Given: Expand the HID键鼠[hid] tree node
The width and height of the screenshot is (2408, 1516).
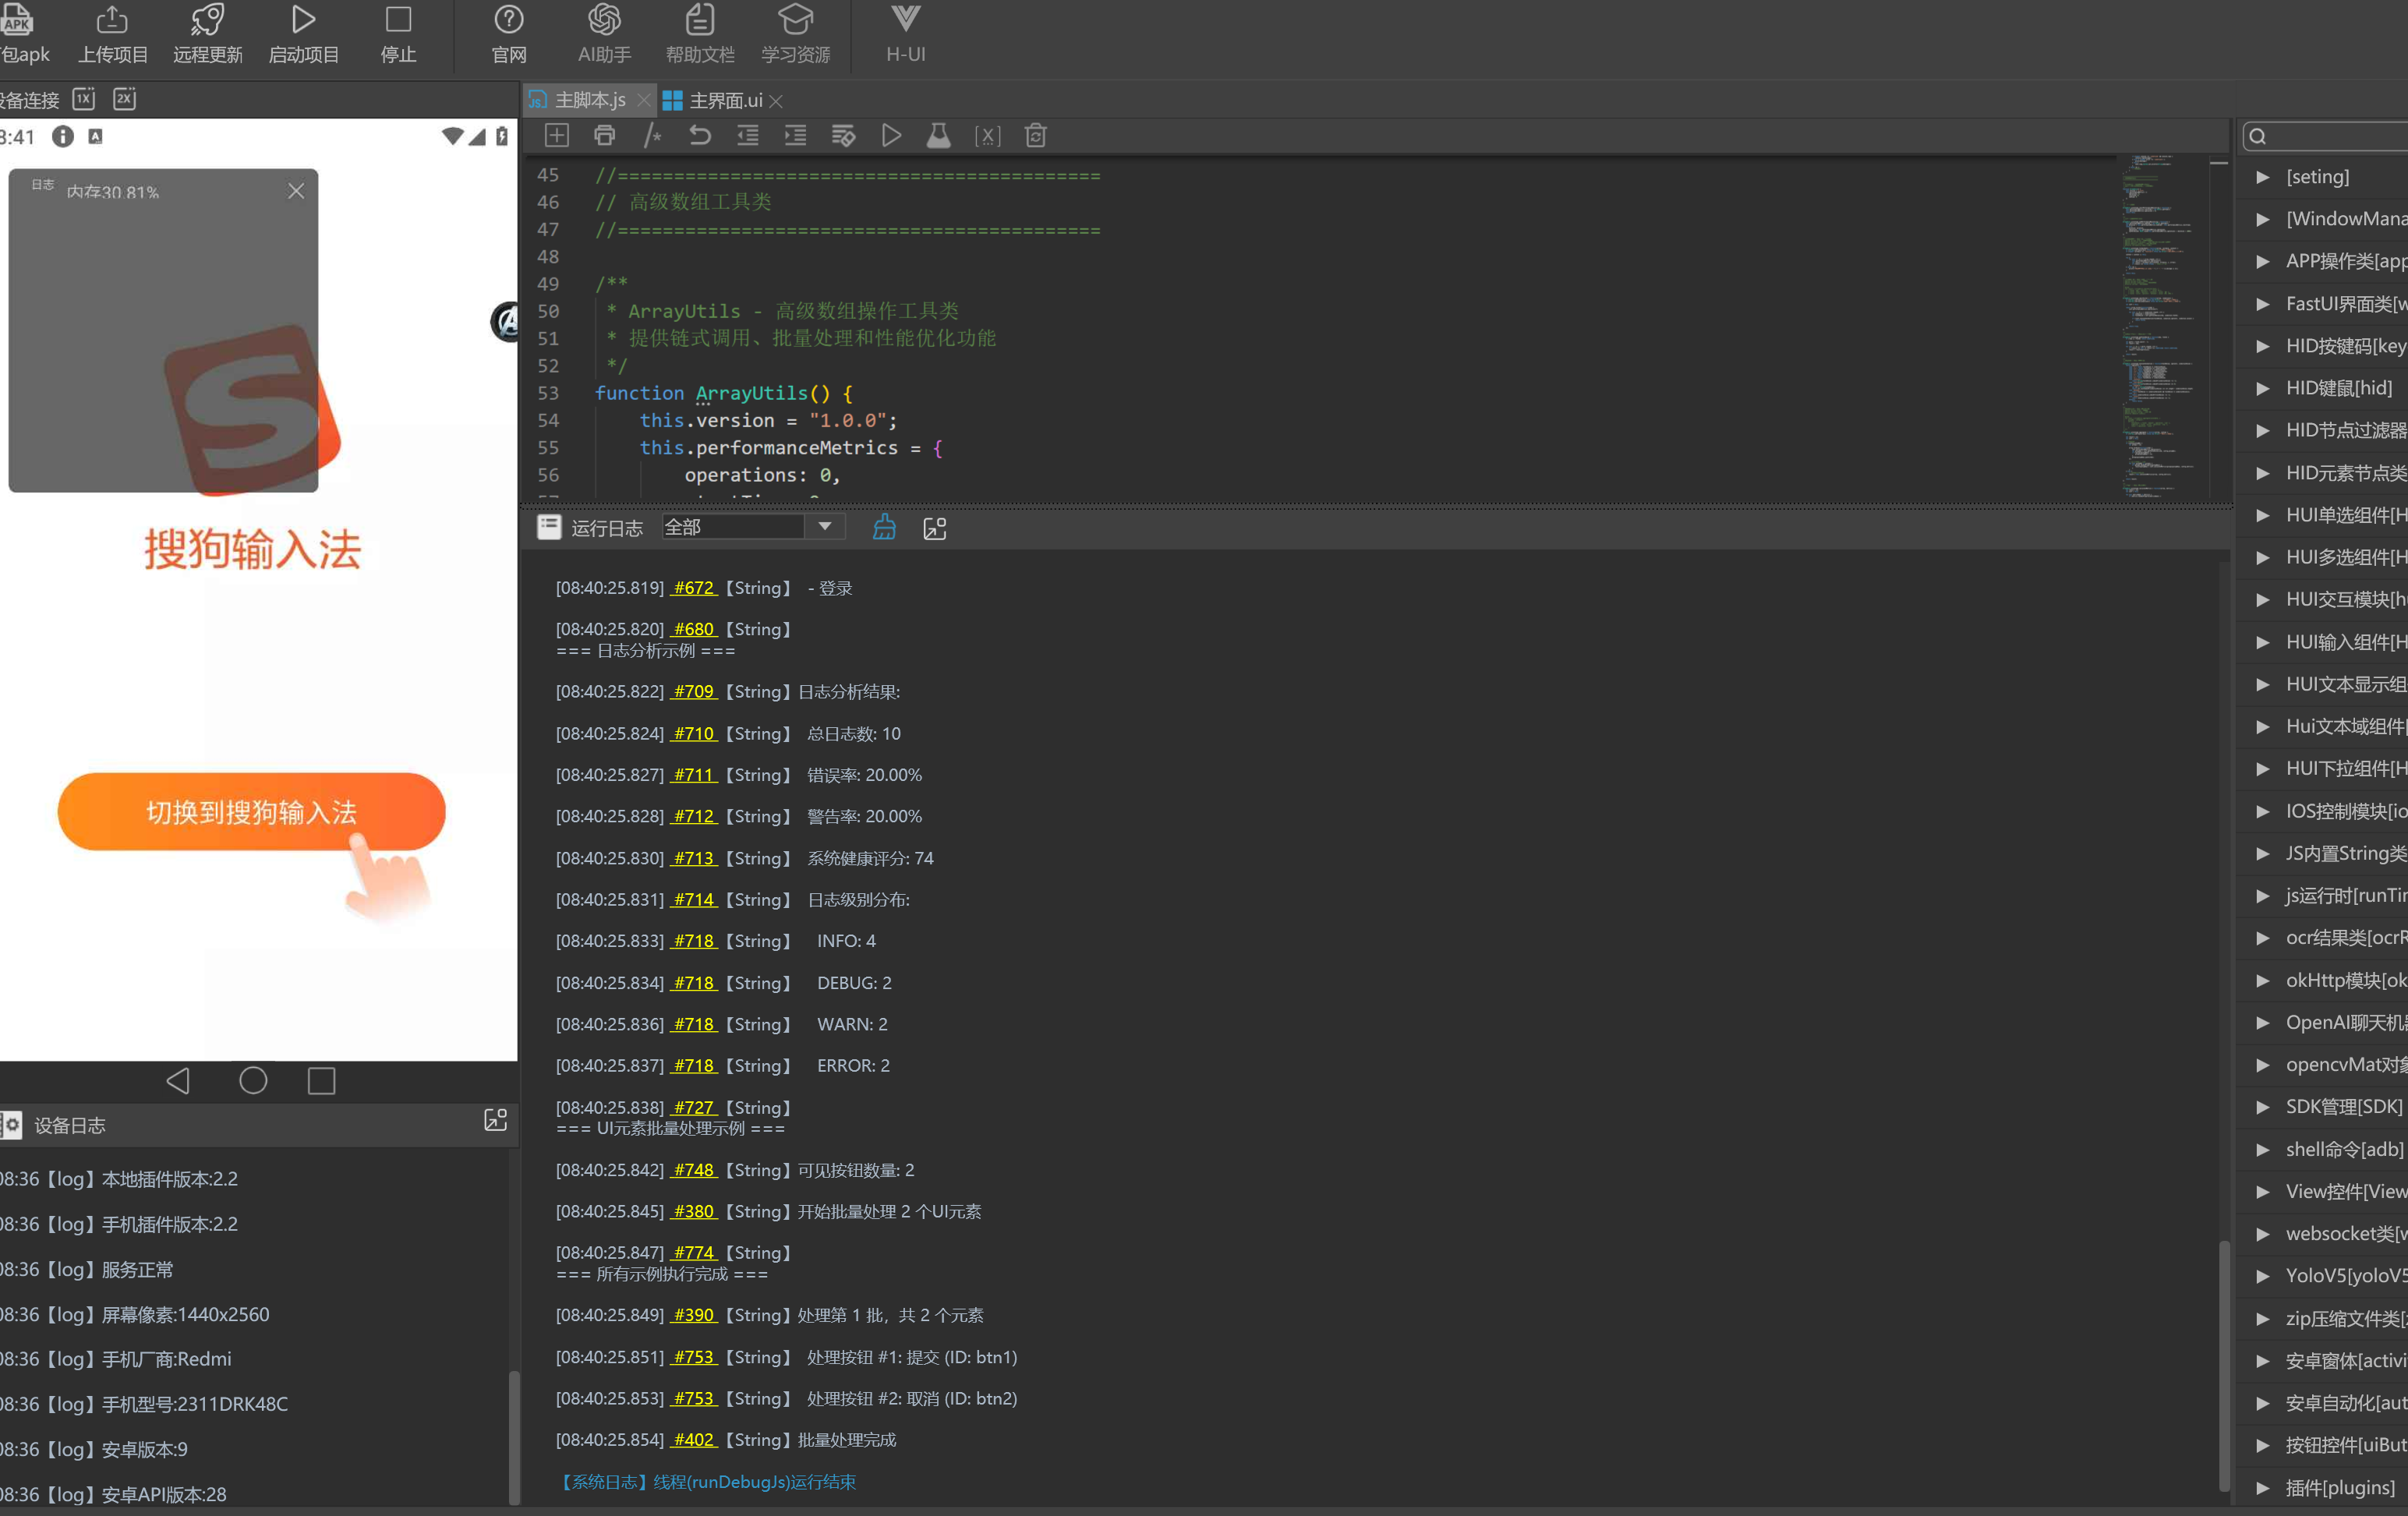Looking at the screenshot, I should pos(2263,389).
